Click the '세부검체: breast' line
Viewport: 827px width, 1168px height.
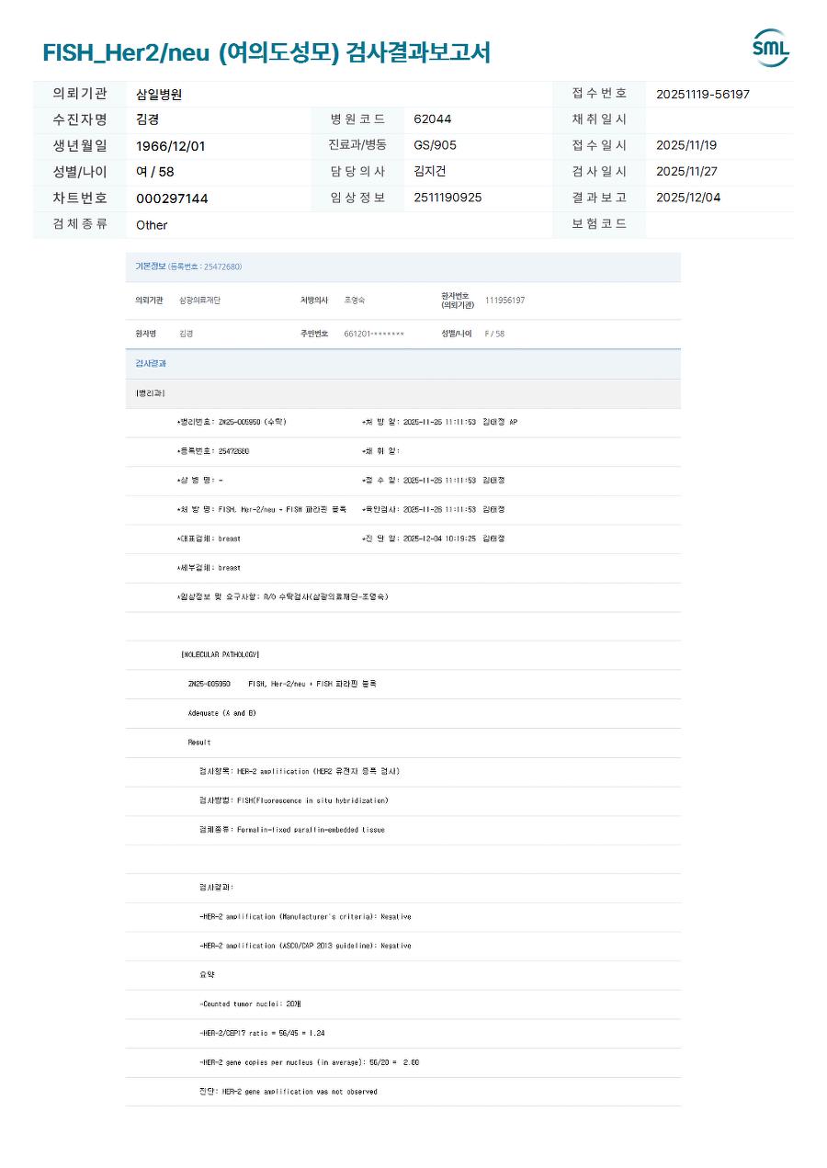click(209, 568)
